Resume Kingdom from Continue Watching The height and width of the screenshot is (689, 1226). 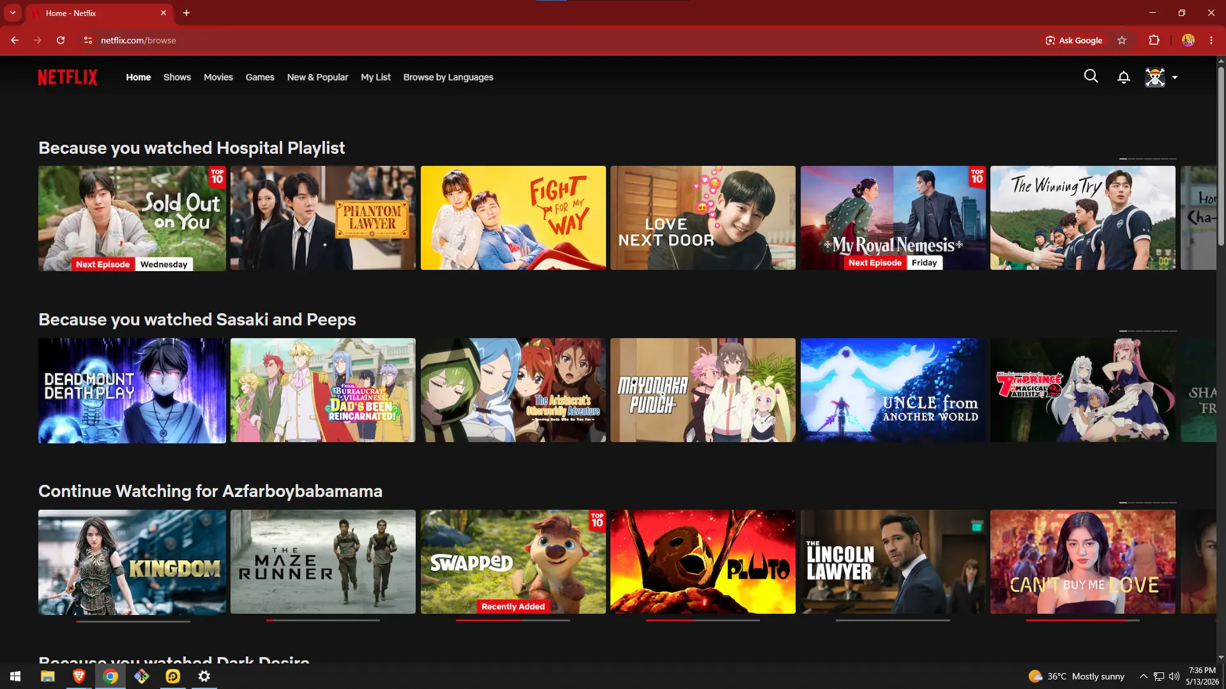tap(132, 562)
